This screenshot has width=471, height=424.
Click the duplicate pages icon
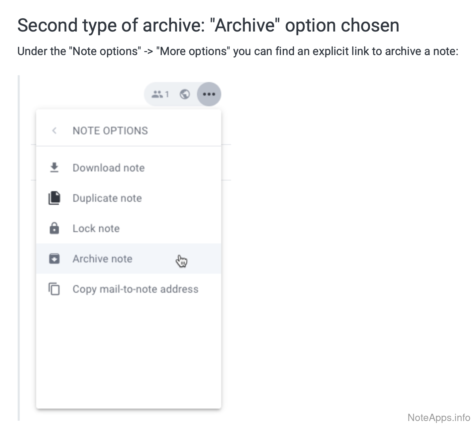point(54,198)
